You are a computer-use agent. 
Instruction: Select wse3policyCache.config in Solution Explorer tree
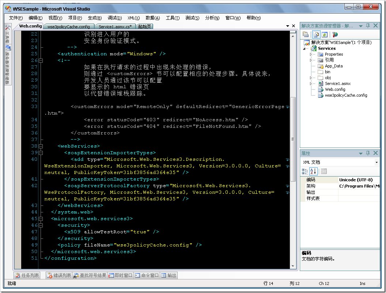click(x=346, y=96)
